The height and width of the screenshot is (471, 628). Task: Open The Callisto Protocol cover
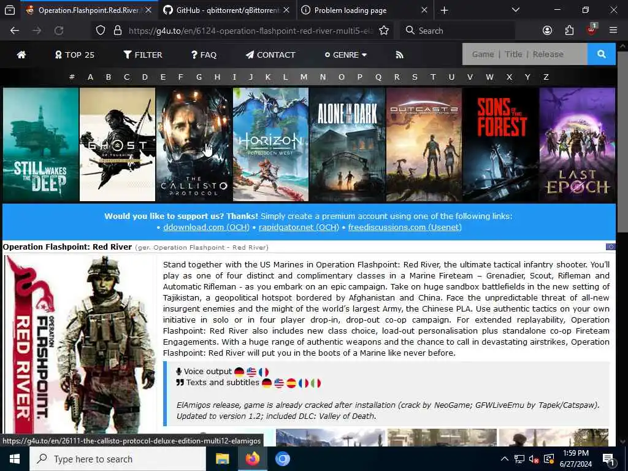[x=194, y=144]
